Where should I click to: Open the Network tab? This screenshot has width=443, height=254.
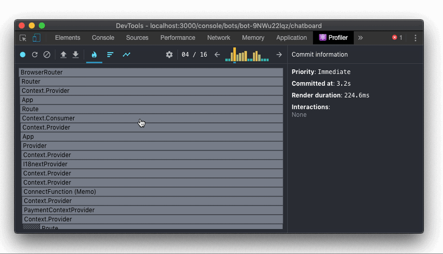pyautogui.click(x=219, y=37)
